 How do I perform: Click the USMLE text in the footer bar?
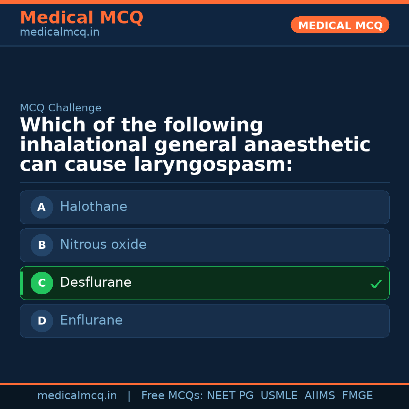pyautogui.click(x=279, y=395)
